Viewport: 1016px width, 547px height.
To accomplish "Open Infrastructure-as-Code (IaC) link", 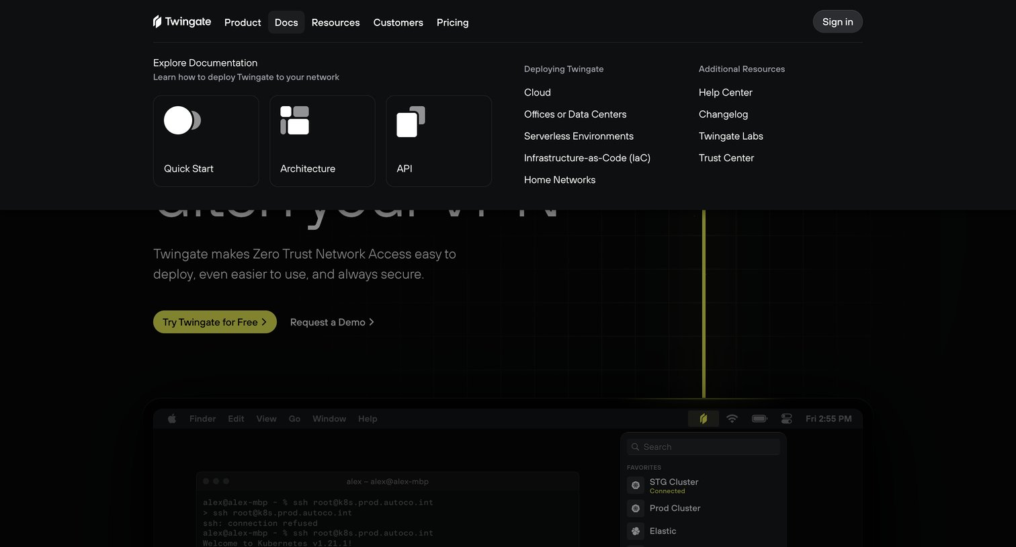I will tap(587, 158).
